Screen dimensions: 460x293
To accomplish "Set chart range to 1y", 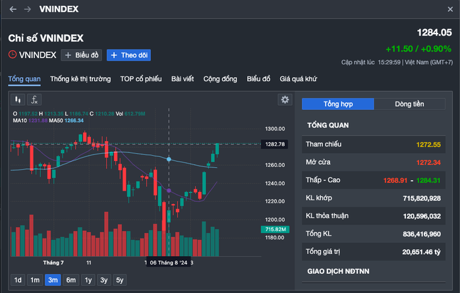I will 88,280.
